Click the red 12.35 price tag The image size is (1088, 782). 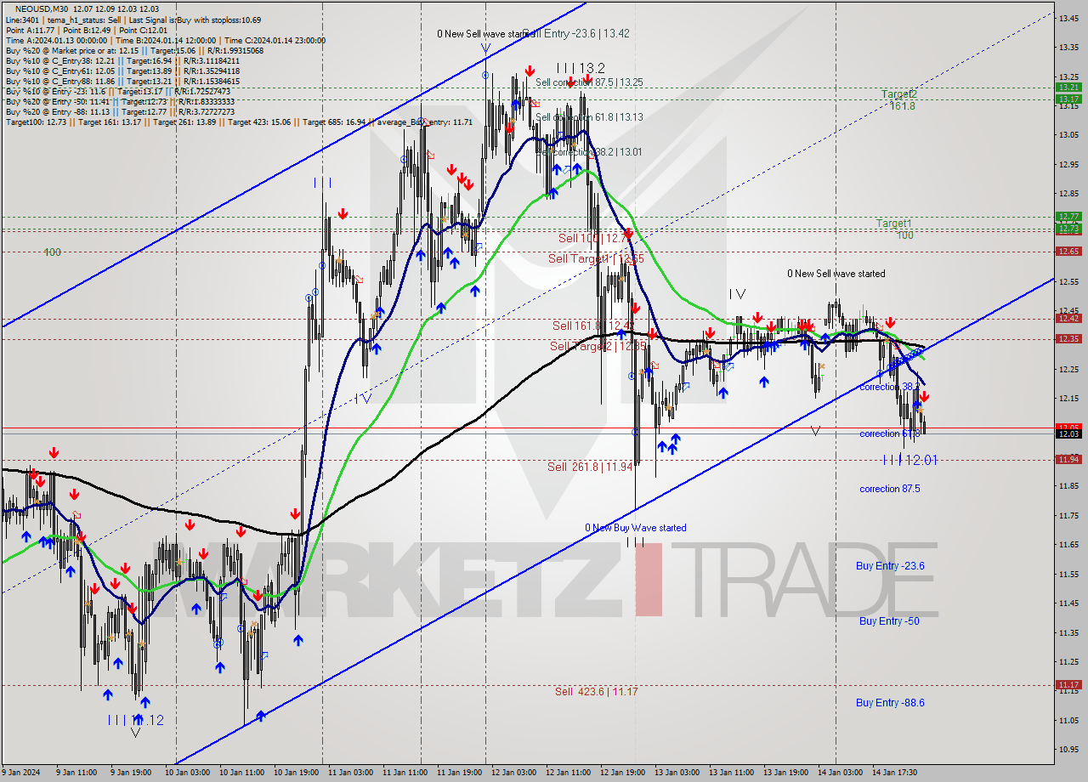point(1068,339)
